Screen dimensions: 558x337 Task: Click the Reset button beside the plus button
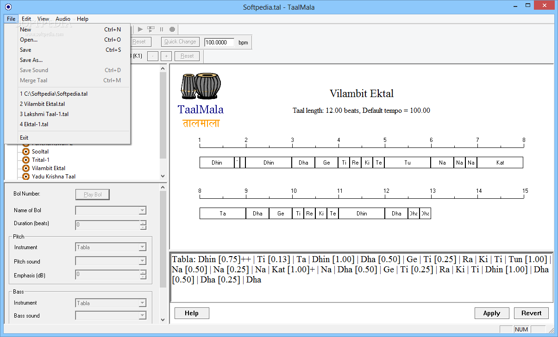point(187,56)
